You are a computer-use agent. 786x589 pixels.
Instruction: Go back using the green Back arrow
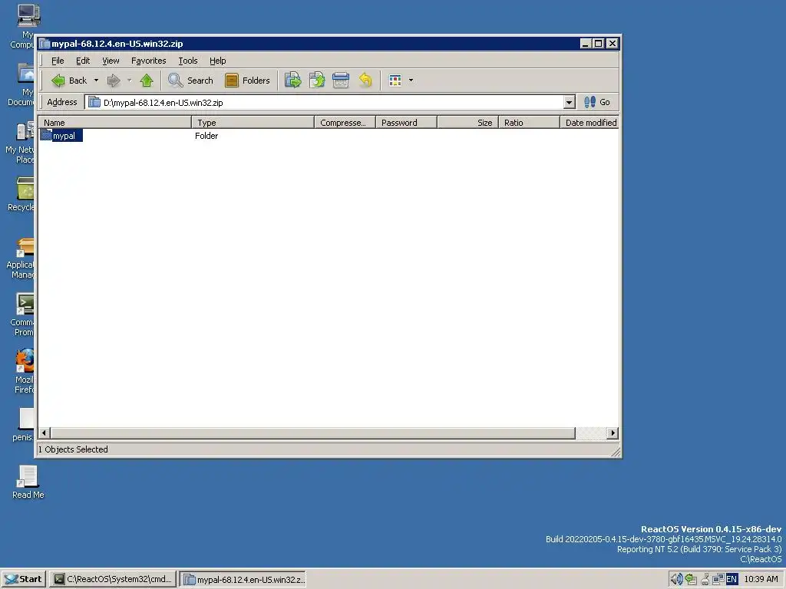[x=69, y=80]
